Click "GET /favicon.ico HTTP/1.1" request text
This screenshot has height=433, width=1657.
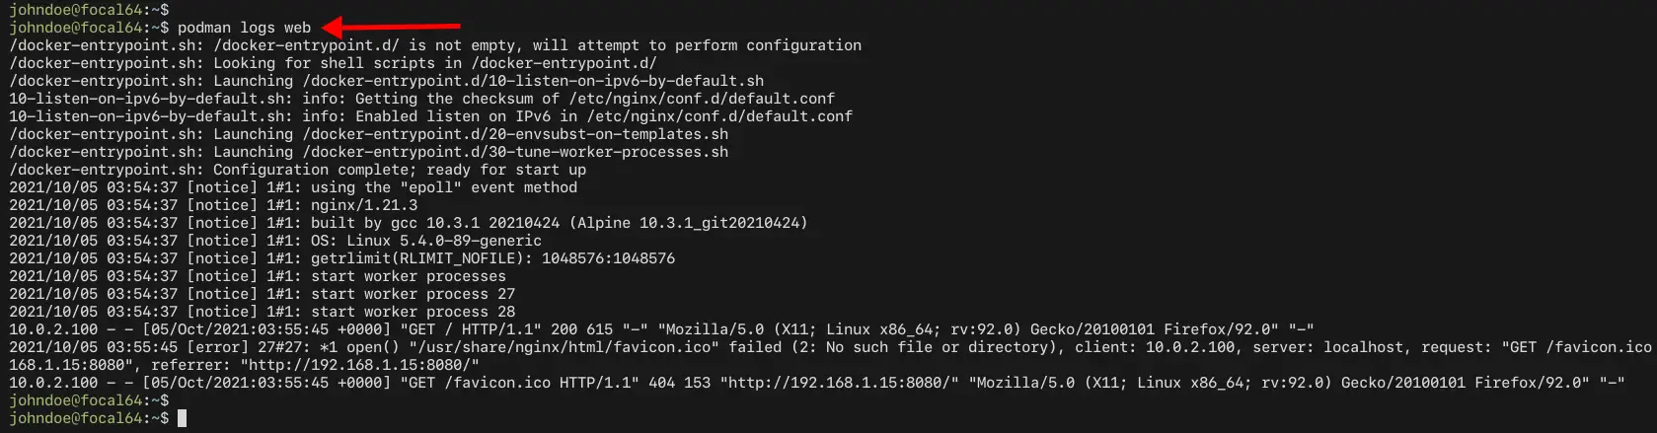pos(520,383)
